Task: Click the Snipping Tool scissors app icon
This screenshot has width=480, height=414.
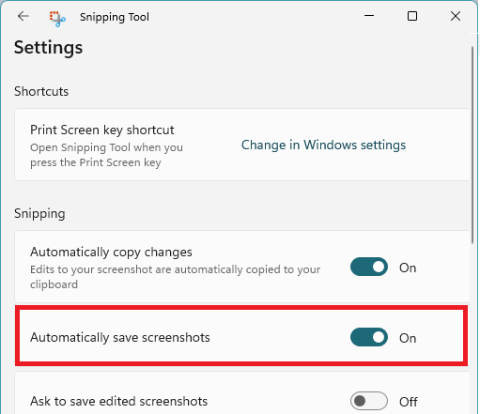Action: click(57, 19)
